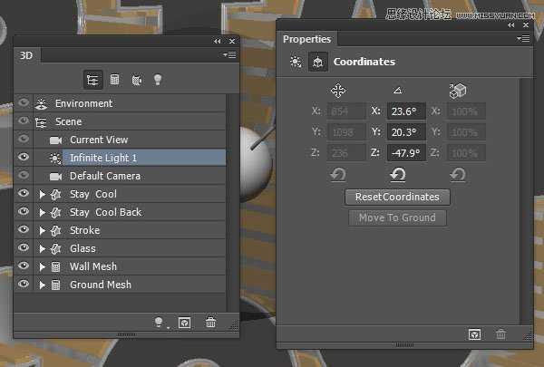Reset scale with circular arrow icon

click(x=458, y=175)
